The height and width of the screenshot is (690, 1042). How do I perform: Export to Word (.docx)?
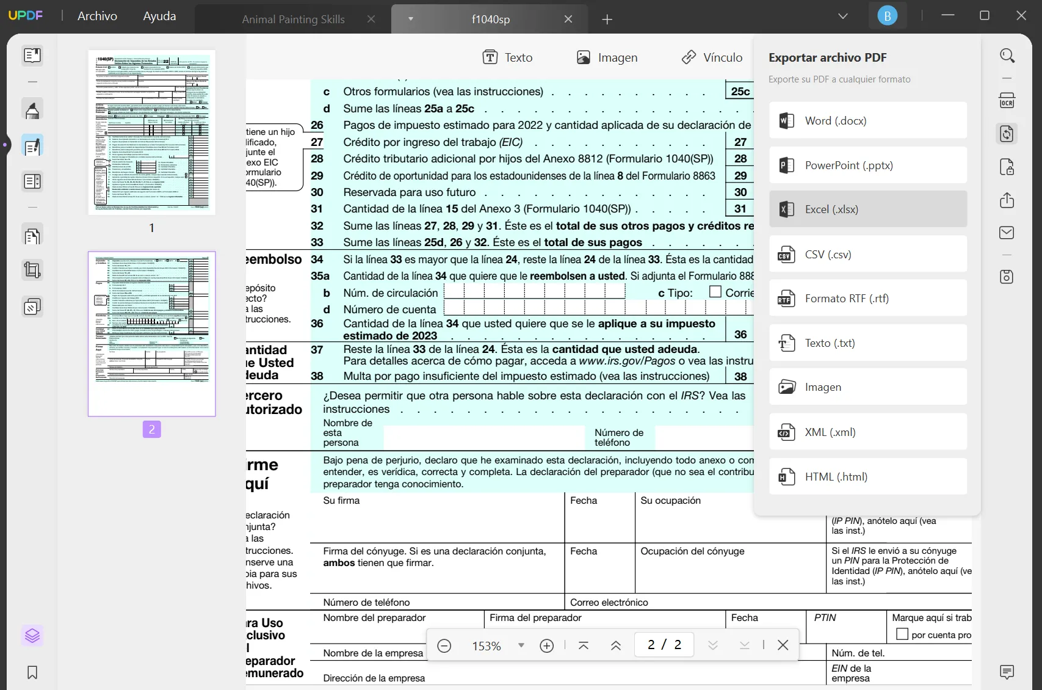coord(868,120)
